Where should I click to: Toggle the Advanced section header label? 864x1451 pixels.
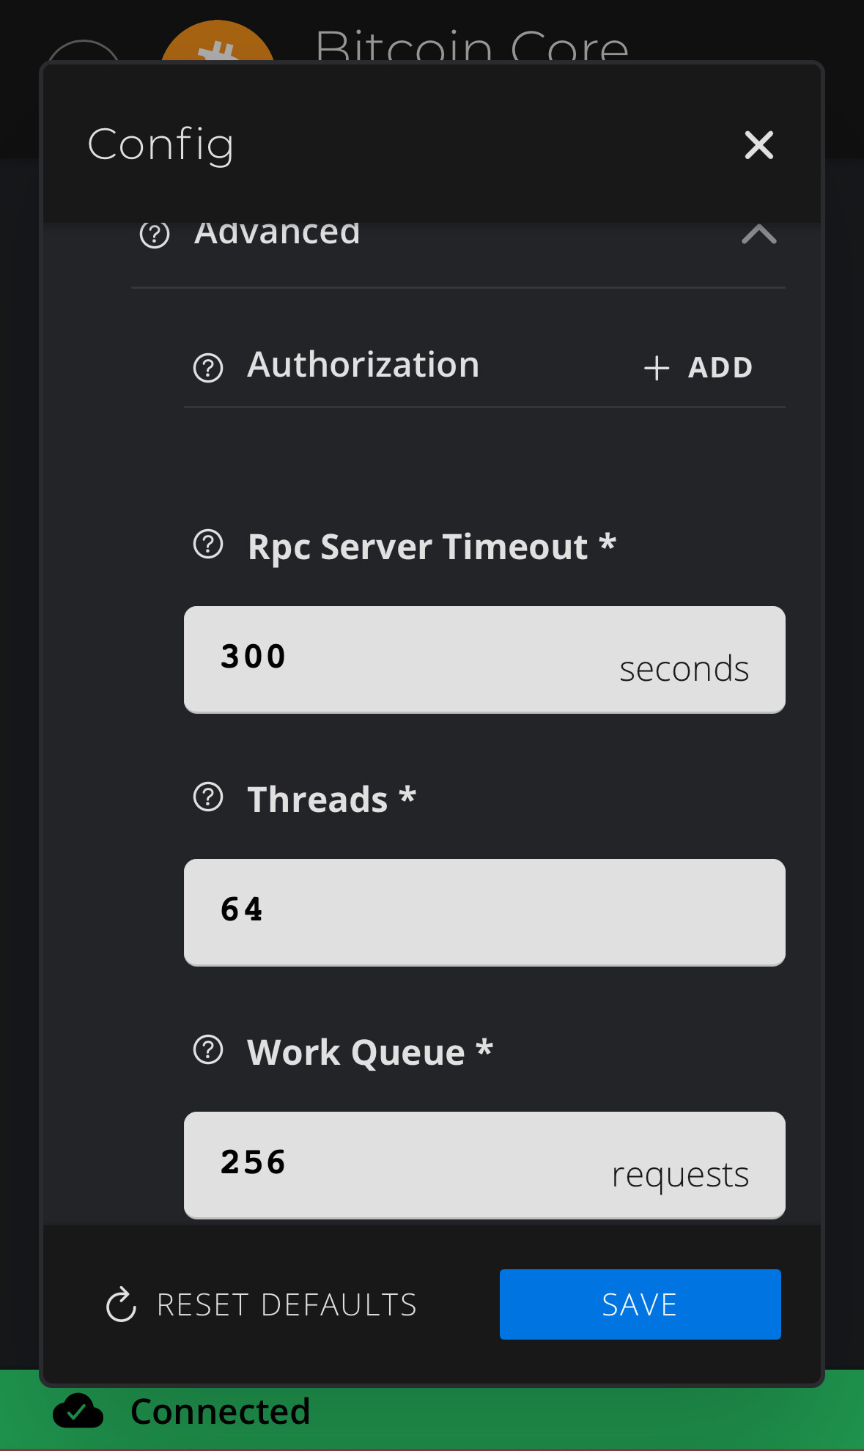click(277, 233)
